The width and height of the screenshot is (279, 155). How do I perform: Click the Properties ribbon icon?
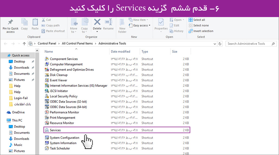(x=161, y=22)
